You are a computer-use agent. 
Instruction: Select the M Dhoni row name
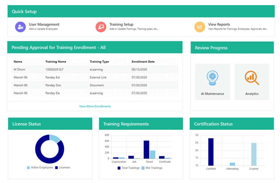20,70
